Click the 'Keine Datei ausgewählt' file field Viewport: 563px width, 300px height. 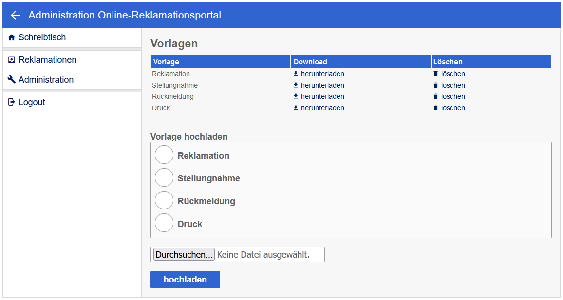coord(263,254)
